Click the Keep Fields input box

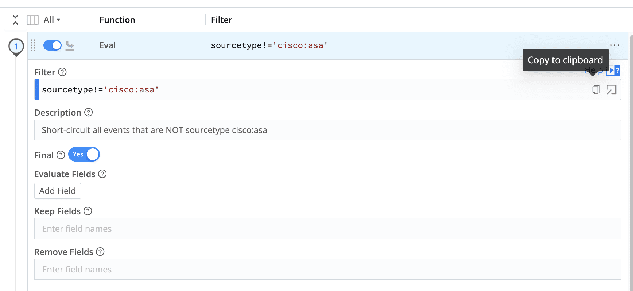[327, 228]
